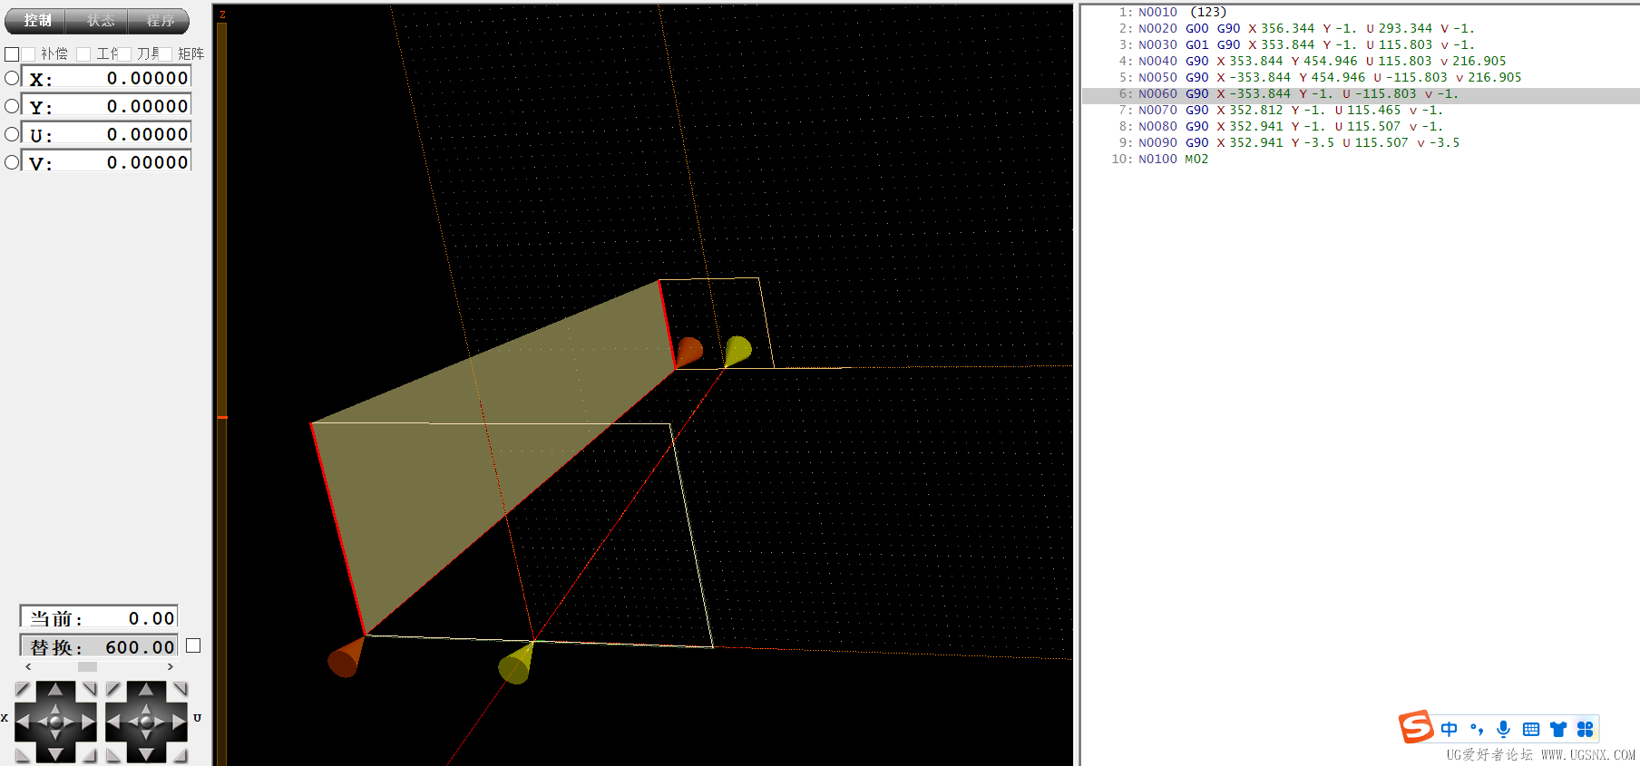Open Sogou soft keyboard icon
The image size is (1640, 766).
[x=1531, y=729]
